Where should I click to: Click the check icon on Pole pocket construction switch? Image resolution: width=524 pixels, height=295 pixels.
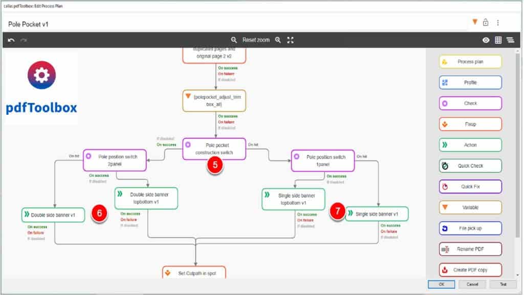188,145
